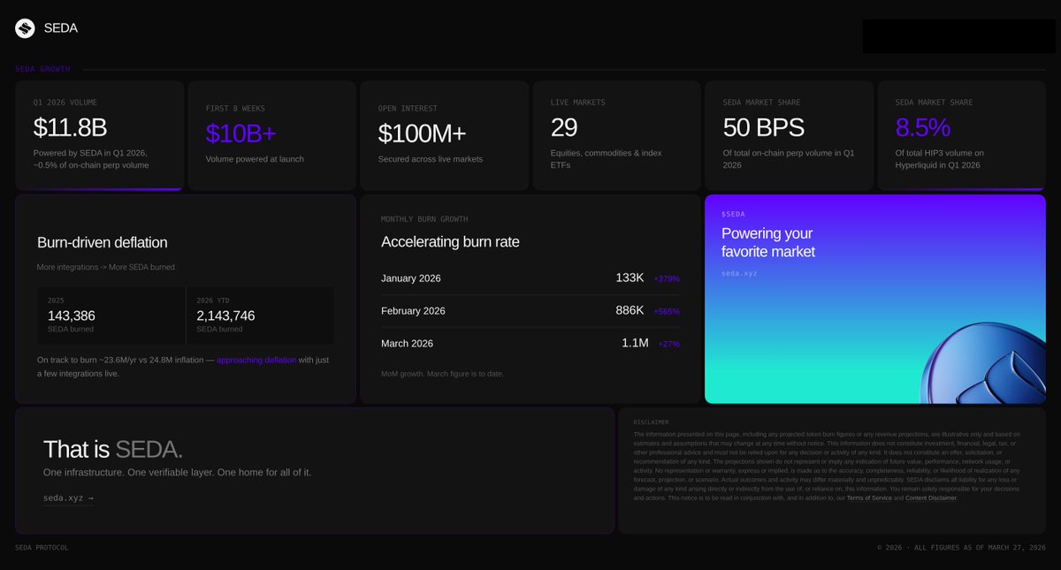Click 'Of total on-chain perp volume' caption
The height and width of the screenshot is (570, 1061).
click(x=789, y=159)
